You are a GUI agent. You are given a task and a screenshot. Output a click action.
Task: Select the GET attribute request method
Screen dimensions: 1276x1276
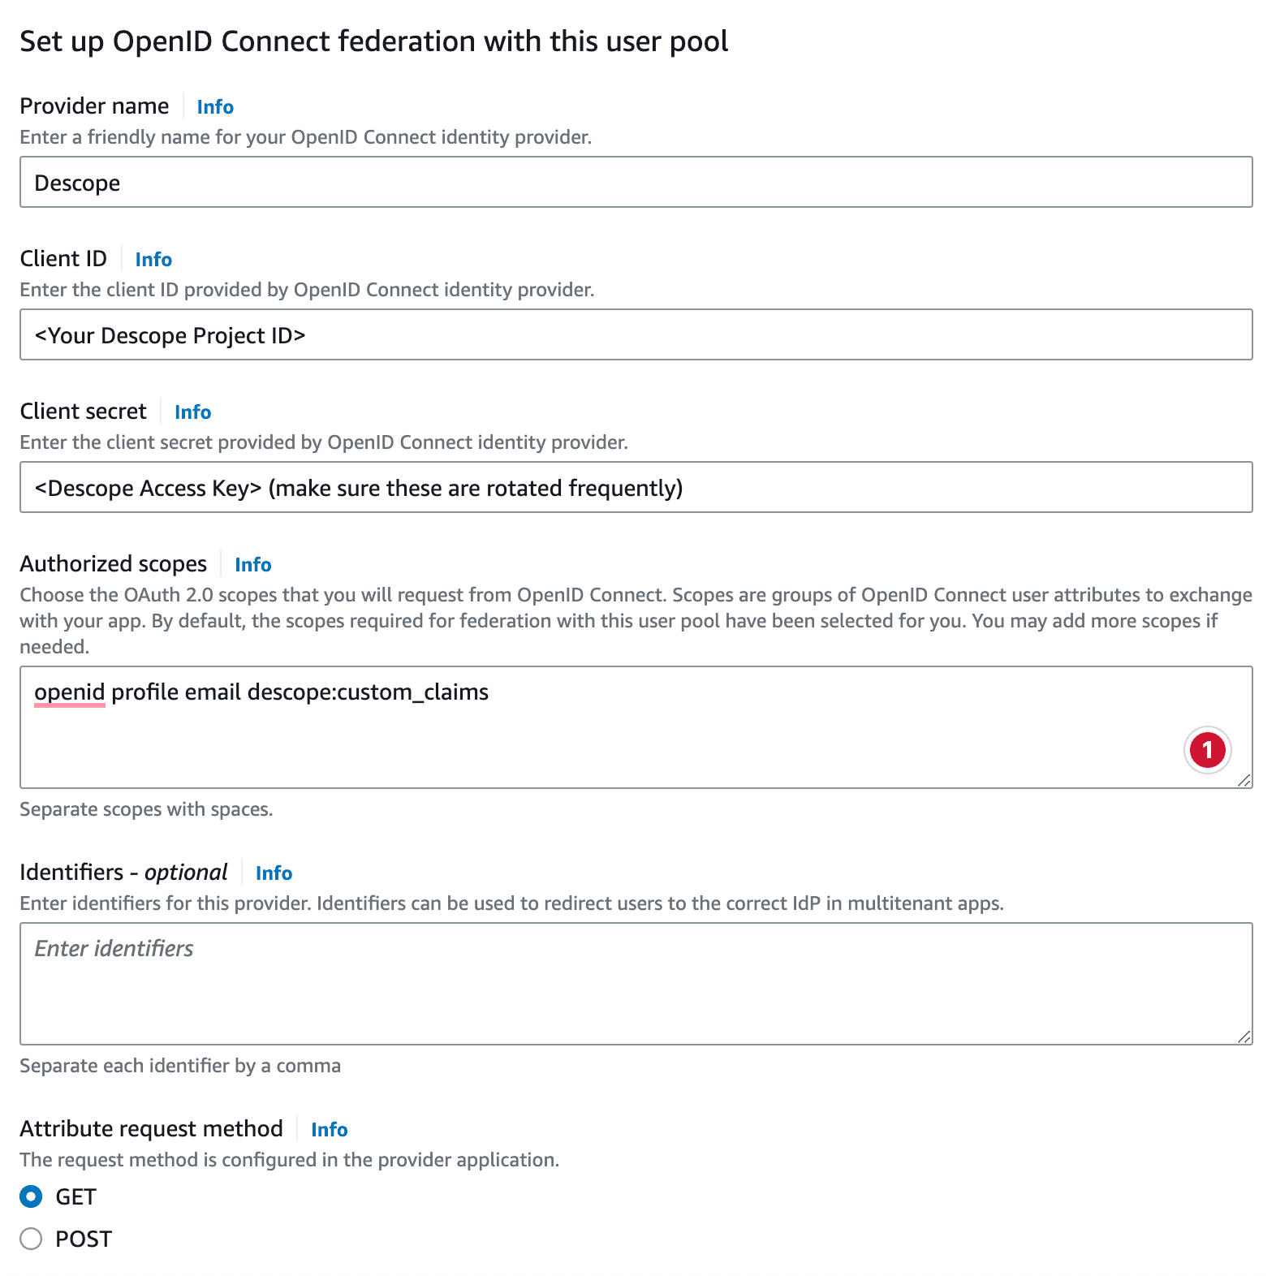tap(31, 1196)
